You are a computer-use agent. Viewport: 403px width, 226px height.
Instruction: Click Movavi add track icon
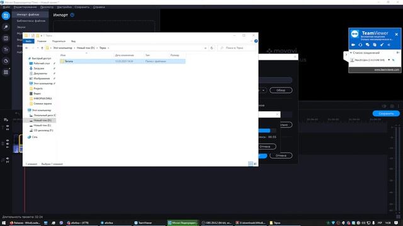pyautogui.click(x=6, y=119)
